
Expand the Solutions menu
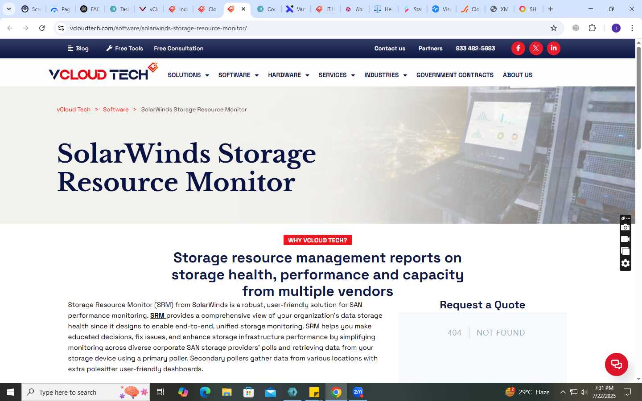(188, 75)
